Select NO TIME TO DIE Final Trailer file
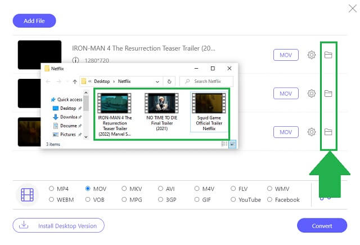Screen dimensions: 360x245 click(161, 112)
